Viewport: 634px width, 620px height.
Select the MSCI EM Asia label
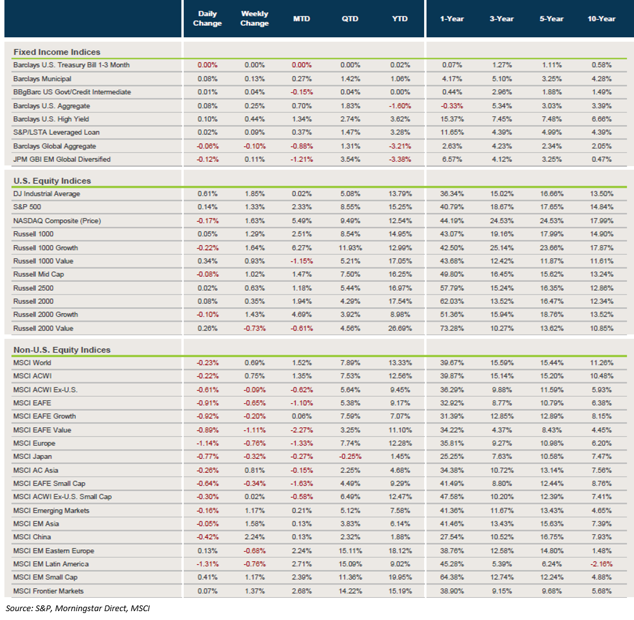pyautogui.click(x=36, y=524)
